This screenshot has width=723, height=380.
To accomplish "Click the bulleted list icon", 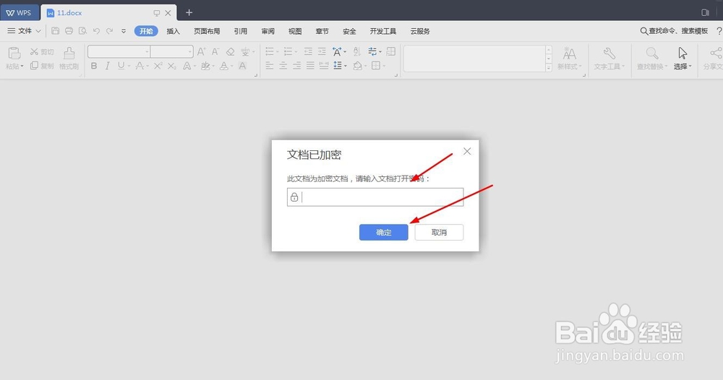I will pos(270,51).
